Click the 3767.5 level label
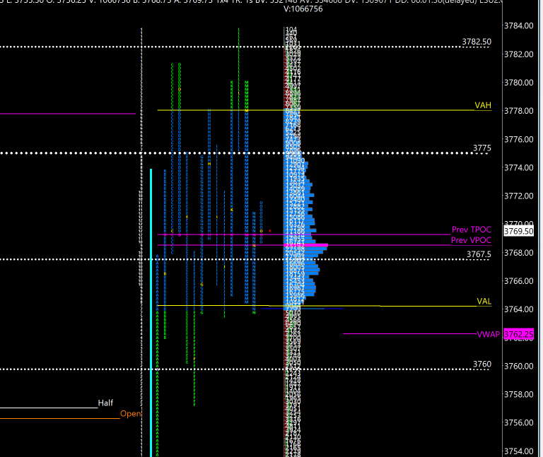This screenshot has height=457, width=543. pos(479,254)
